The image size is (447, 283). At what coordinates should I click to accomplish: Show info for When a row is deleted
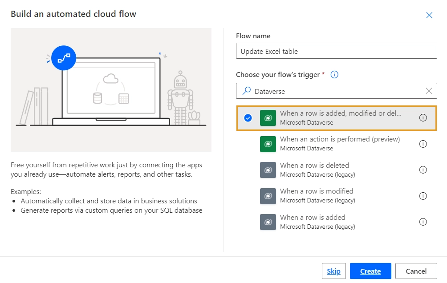[423, 170]
